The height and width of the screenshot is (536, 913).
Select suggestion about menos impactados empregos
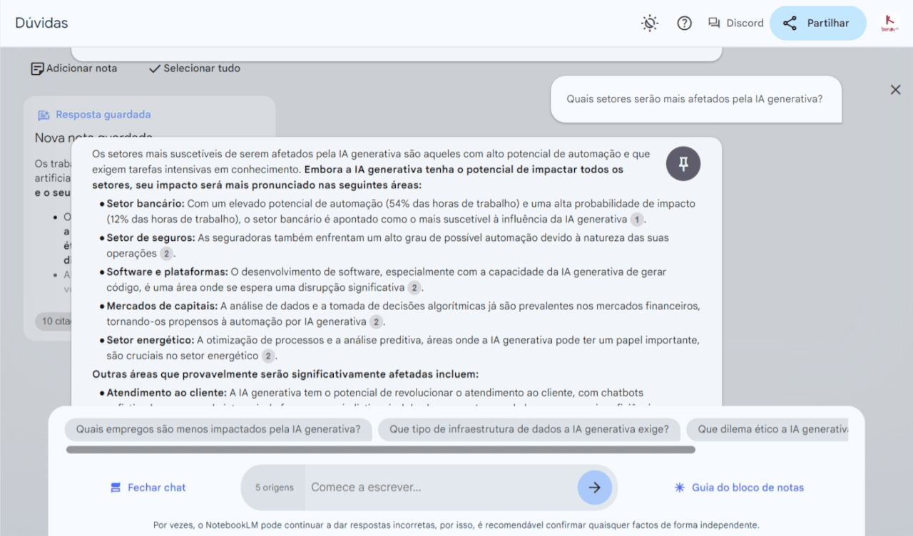(218, 429)
